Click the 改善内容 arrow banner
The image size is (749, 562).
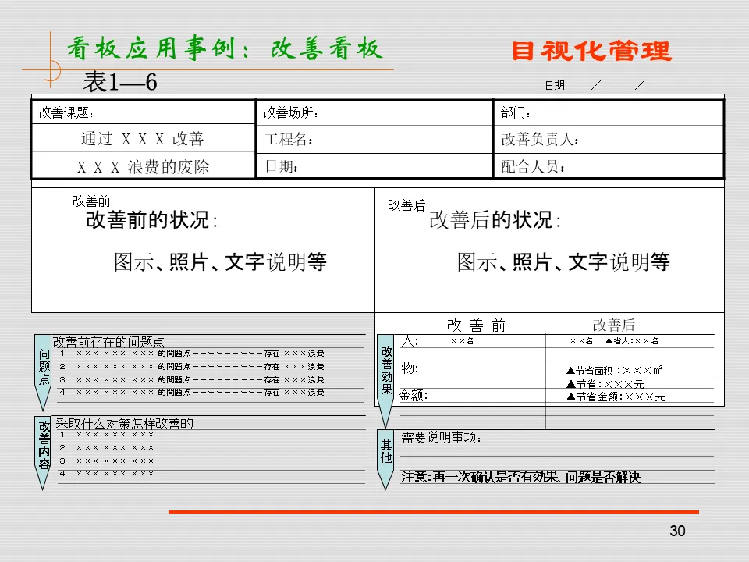pos(43,453)
